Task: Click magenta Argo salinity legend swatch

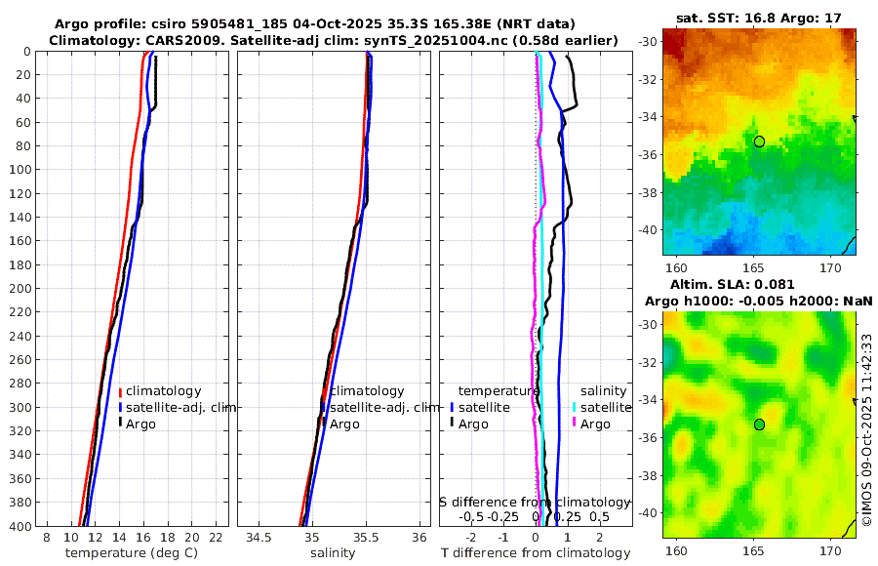Action: 575,424
